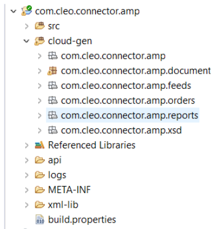The height and width of the screenshot is (229, 220).
Task: Click the xml-lib folder icon
Action: 40,205
